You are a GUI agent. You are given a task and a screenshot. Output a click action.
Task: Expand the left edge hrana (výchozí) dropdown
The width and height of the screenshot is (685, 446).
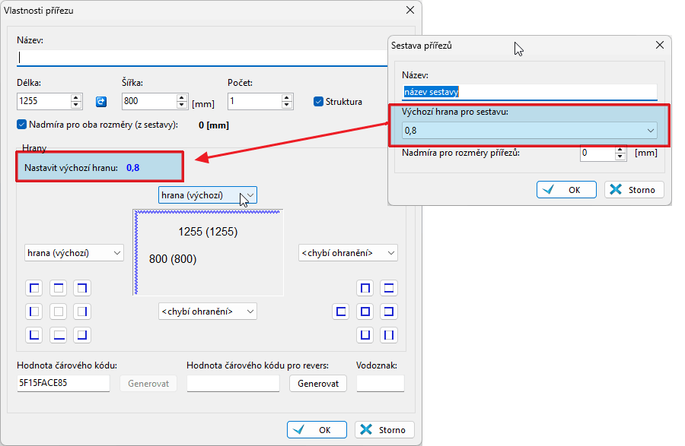pyautogui.click(x=74, y=253)
